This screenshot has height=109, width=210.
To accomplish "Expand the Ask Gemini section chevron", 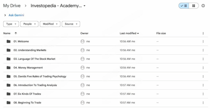I will click(x=5, y=15).
